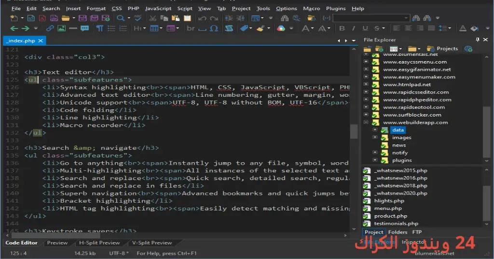Expand the plugins folder node
Screen dimensions: 494x259
pyautogui.click(x=375, y=160)
